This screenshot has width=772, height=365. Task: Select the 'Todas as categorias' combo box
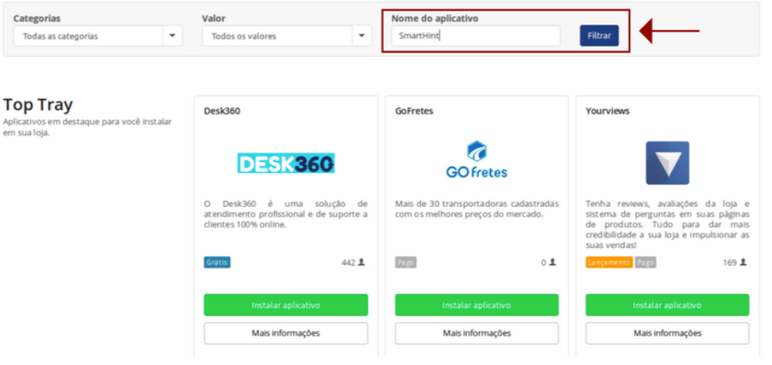pos(97,36)
